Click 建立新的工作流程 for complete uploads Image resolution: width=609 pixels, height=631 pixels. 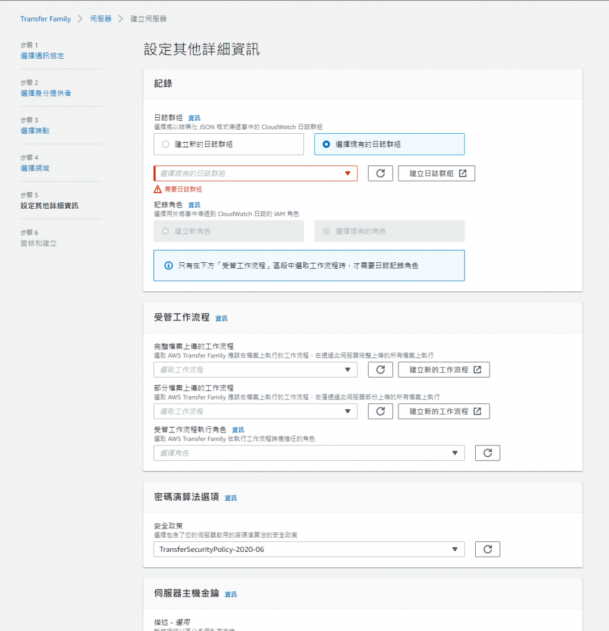pyautogui.click(x=444, y=370)
